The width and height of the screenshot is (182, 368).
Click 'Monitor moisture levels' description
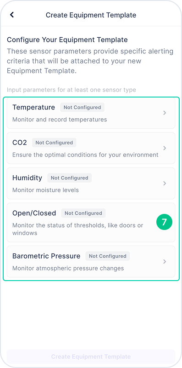(46, 190)
